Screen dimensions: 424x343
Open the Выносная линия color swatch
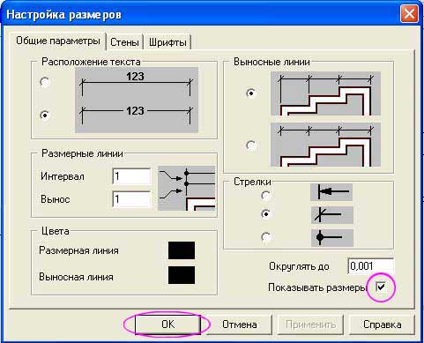coord(182,275)
